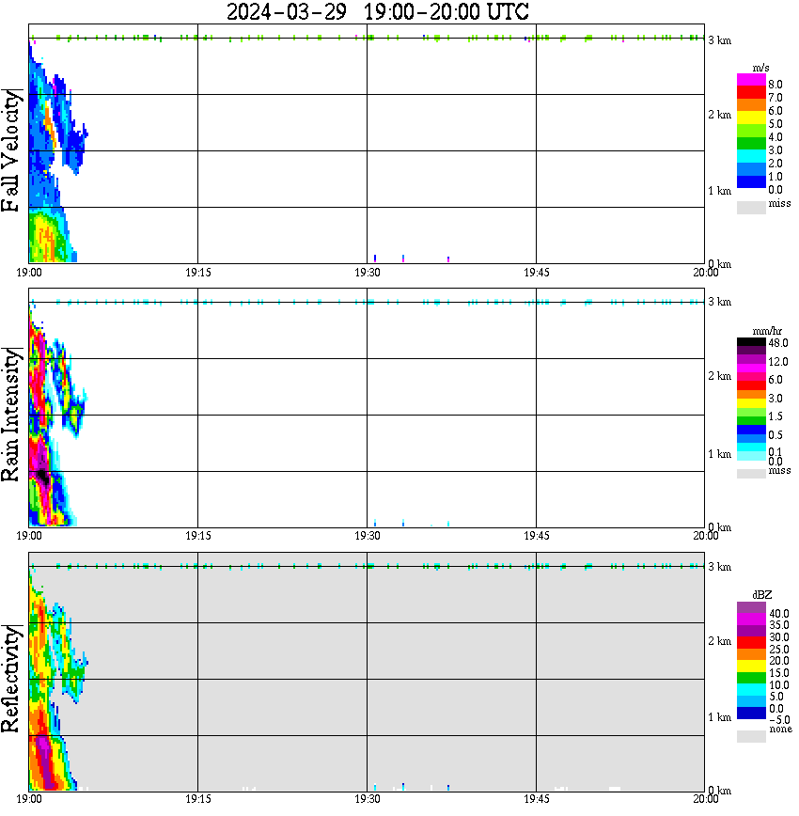799x816 pixels.
Task: Click '2 km' height label of Reflectivity panel
Action: [x=719, y=641]
